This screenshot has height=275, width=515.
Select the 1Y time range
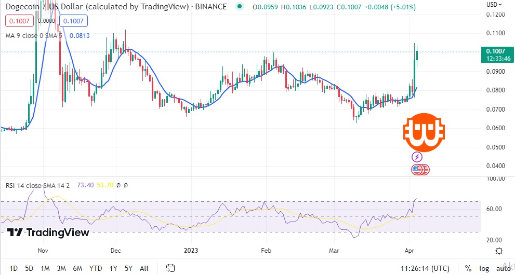click(113, 268)
